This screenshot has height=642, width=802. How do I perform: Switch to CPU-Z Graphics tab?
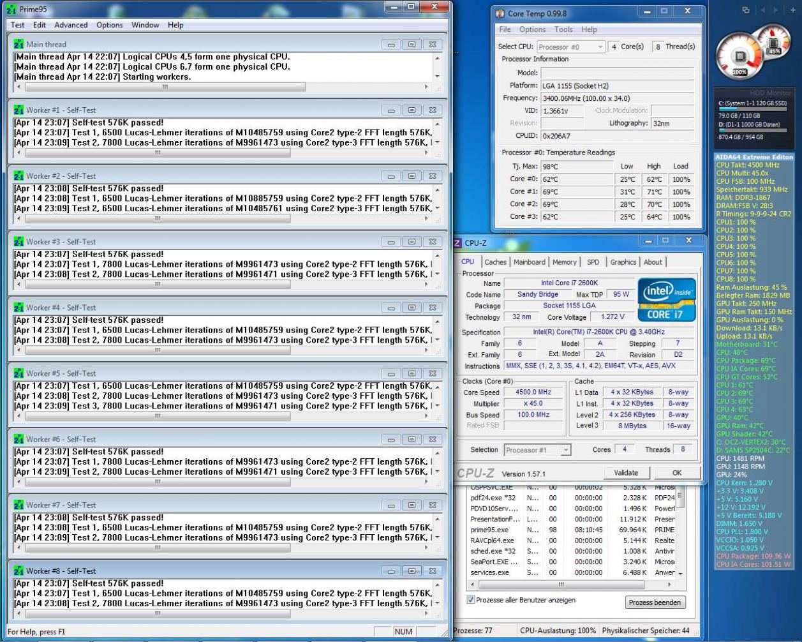(623, 262)
